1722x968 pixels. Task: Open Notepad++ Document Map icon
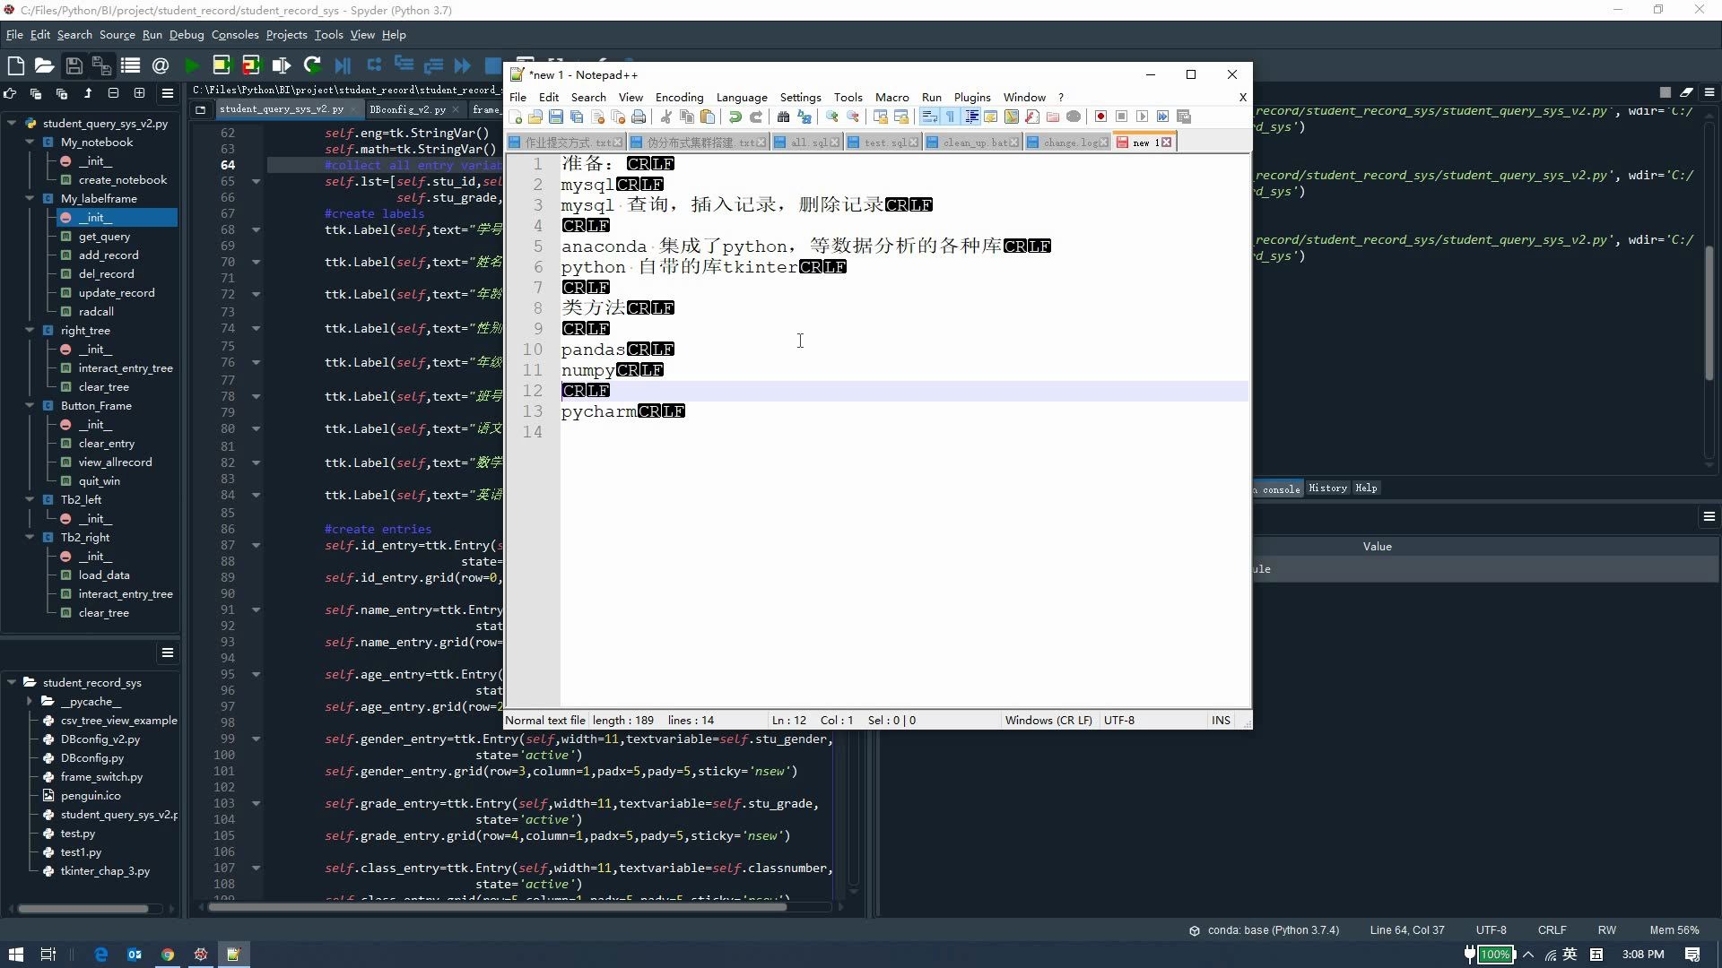(x=1012, y=117)
